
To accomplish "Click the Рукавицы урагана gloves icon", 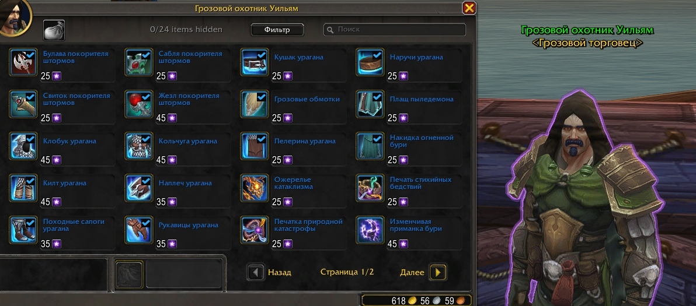I will tap(139, 230).
